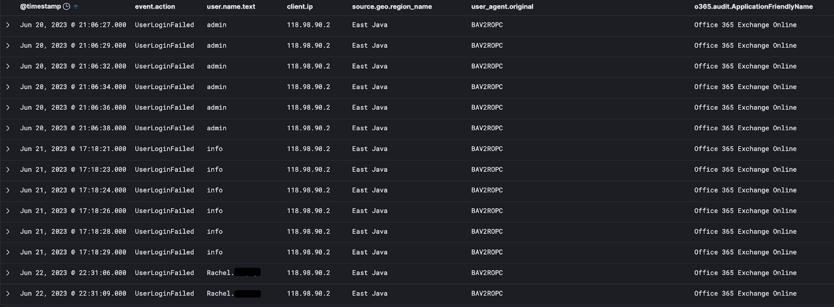This screenshot has width=834, height=307.
Task: Select the source.geo.region_name column header
Action: click(x=392, y=6)
